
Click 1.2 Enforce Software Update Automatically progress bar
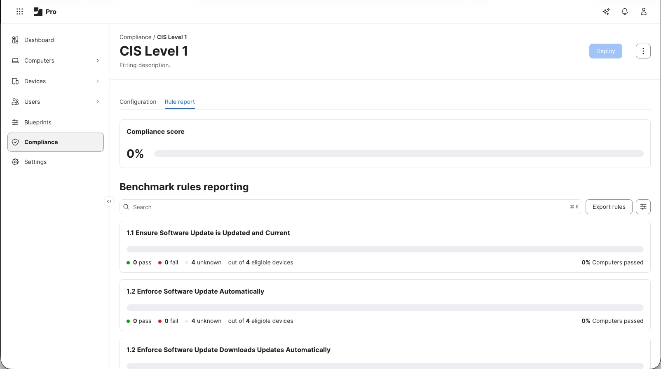[385, 308]
